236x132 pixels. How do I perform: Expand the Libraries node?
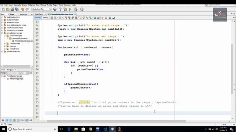coord(5,46)
